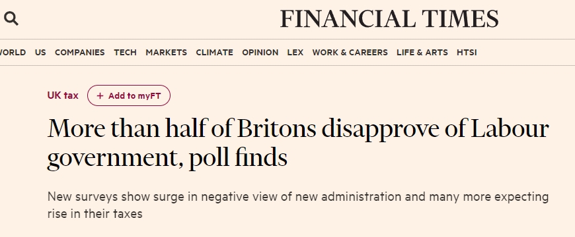This screenshot has width=575, height=237.
Task: Go to HTSI
Action: click(x=467, y=53)
